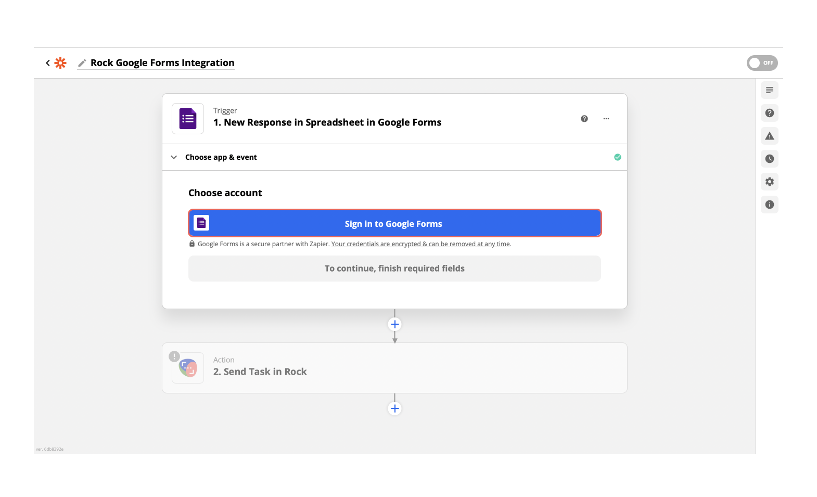Add a step between trigger and action

pos(394,324)
